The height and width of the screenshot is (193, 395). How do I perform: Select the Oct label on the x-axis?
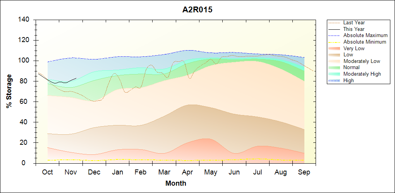coord(47,172)
